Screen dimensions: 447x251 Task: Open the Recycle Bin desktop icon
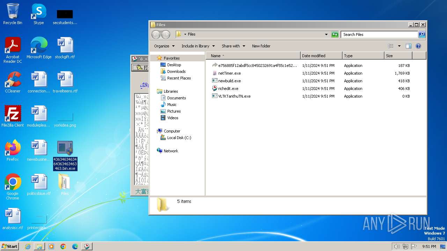pos(13,14)
